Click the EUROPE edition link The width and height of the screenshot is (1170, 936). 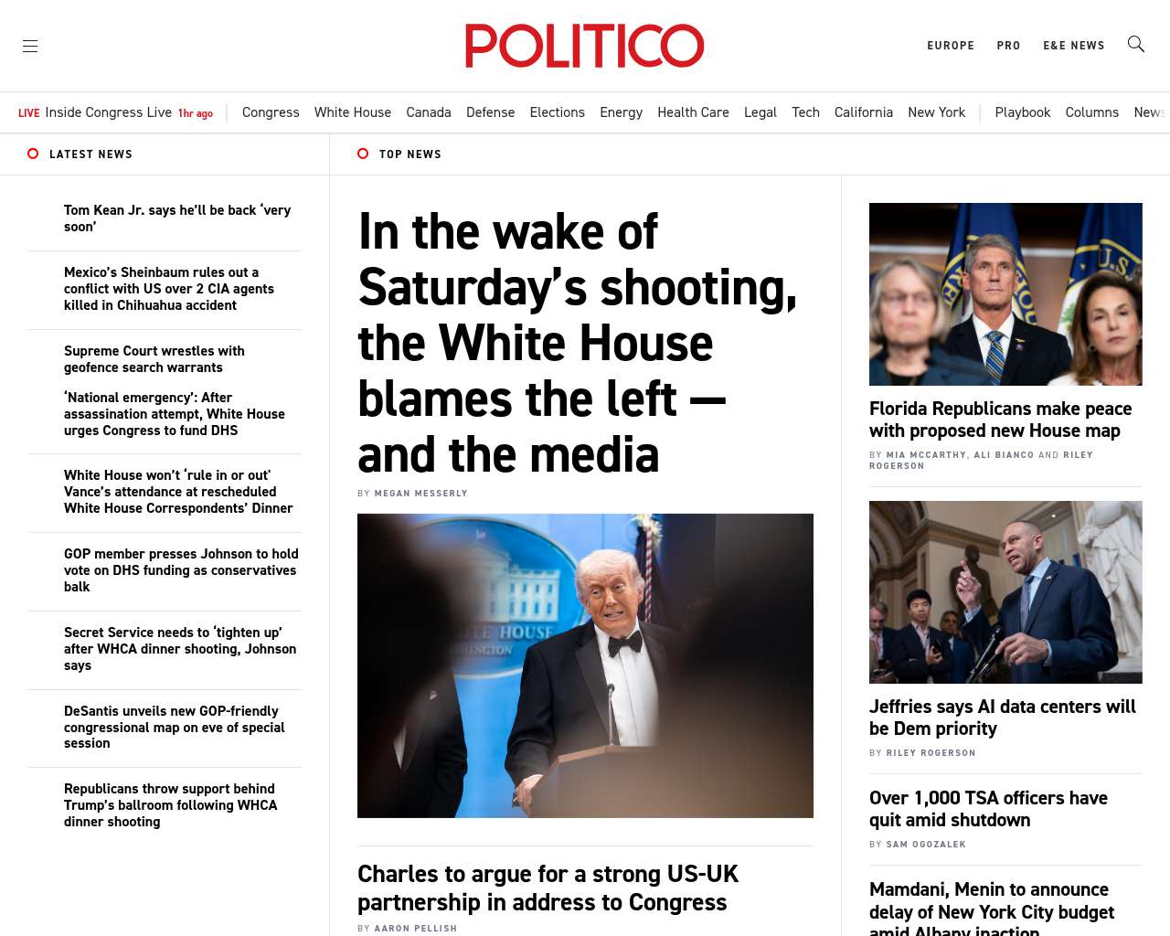click(950, 46)
